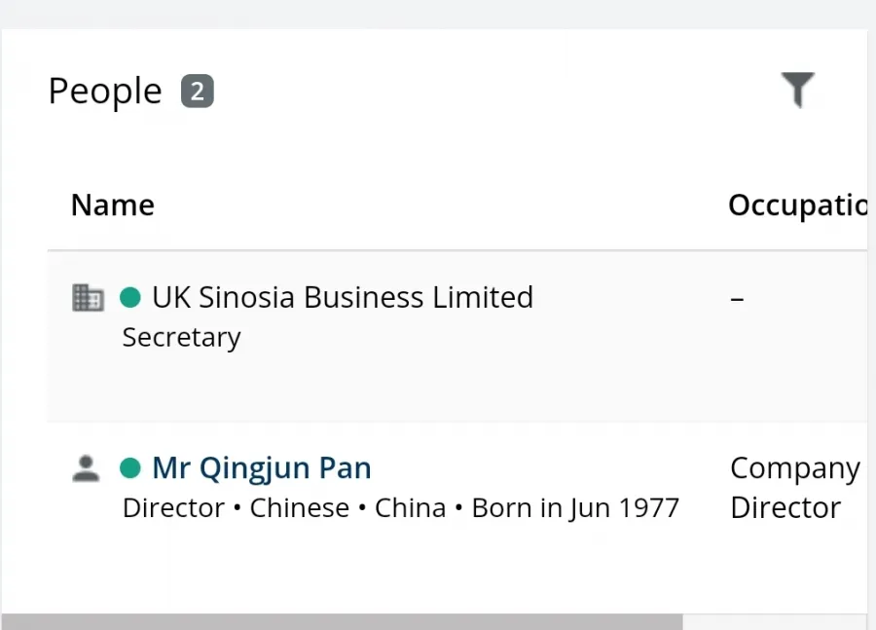Click green active status dot for UK Sinosia
Screen dimensions: 876x630
coord(130,297)
